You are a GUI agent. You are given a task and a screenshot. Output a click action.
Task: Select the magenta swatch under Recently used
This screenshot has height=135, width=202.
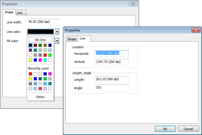(x=50, y=74)
